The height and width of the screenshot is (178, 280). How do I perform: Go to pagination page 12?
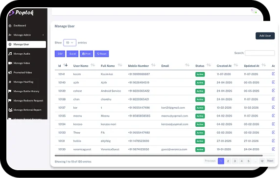pos(262,161)
